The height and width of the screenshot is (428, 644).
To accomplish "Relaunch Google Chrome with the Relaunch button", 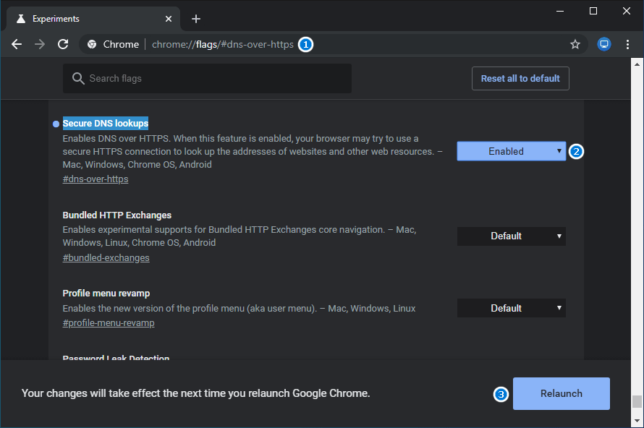I will (x=561, y=393).
